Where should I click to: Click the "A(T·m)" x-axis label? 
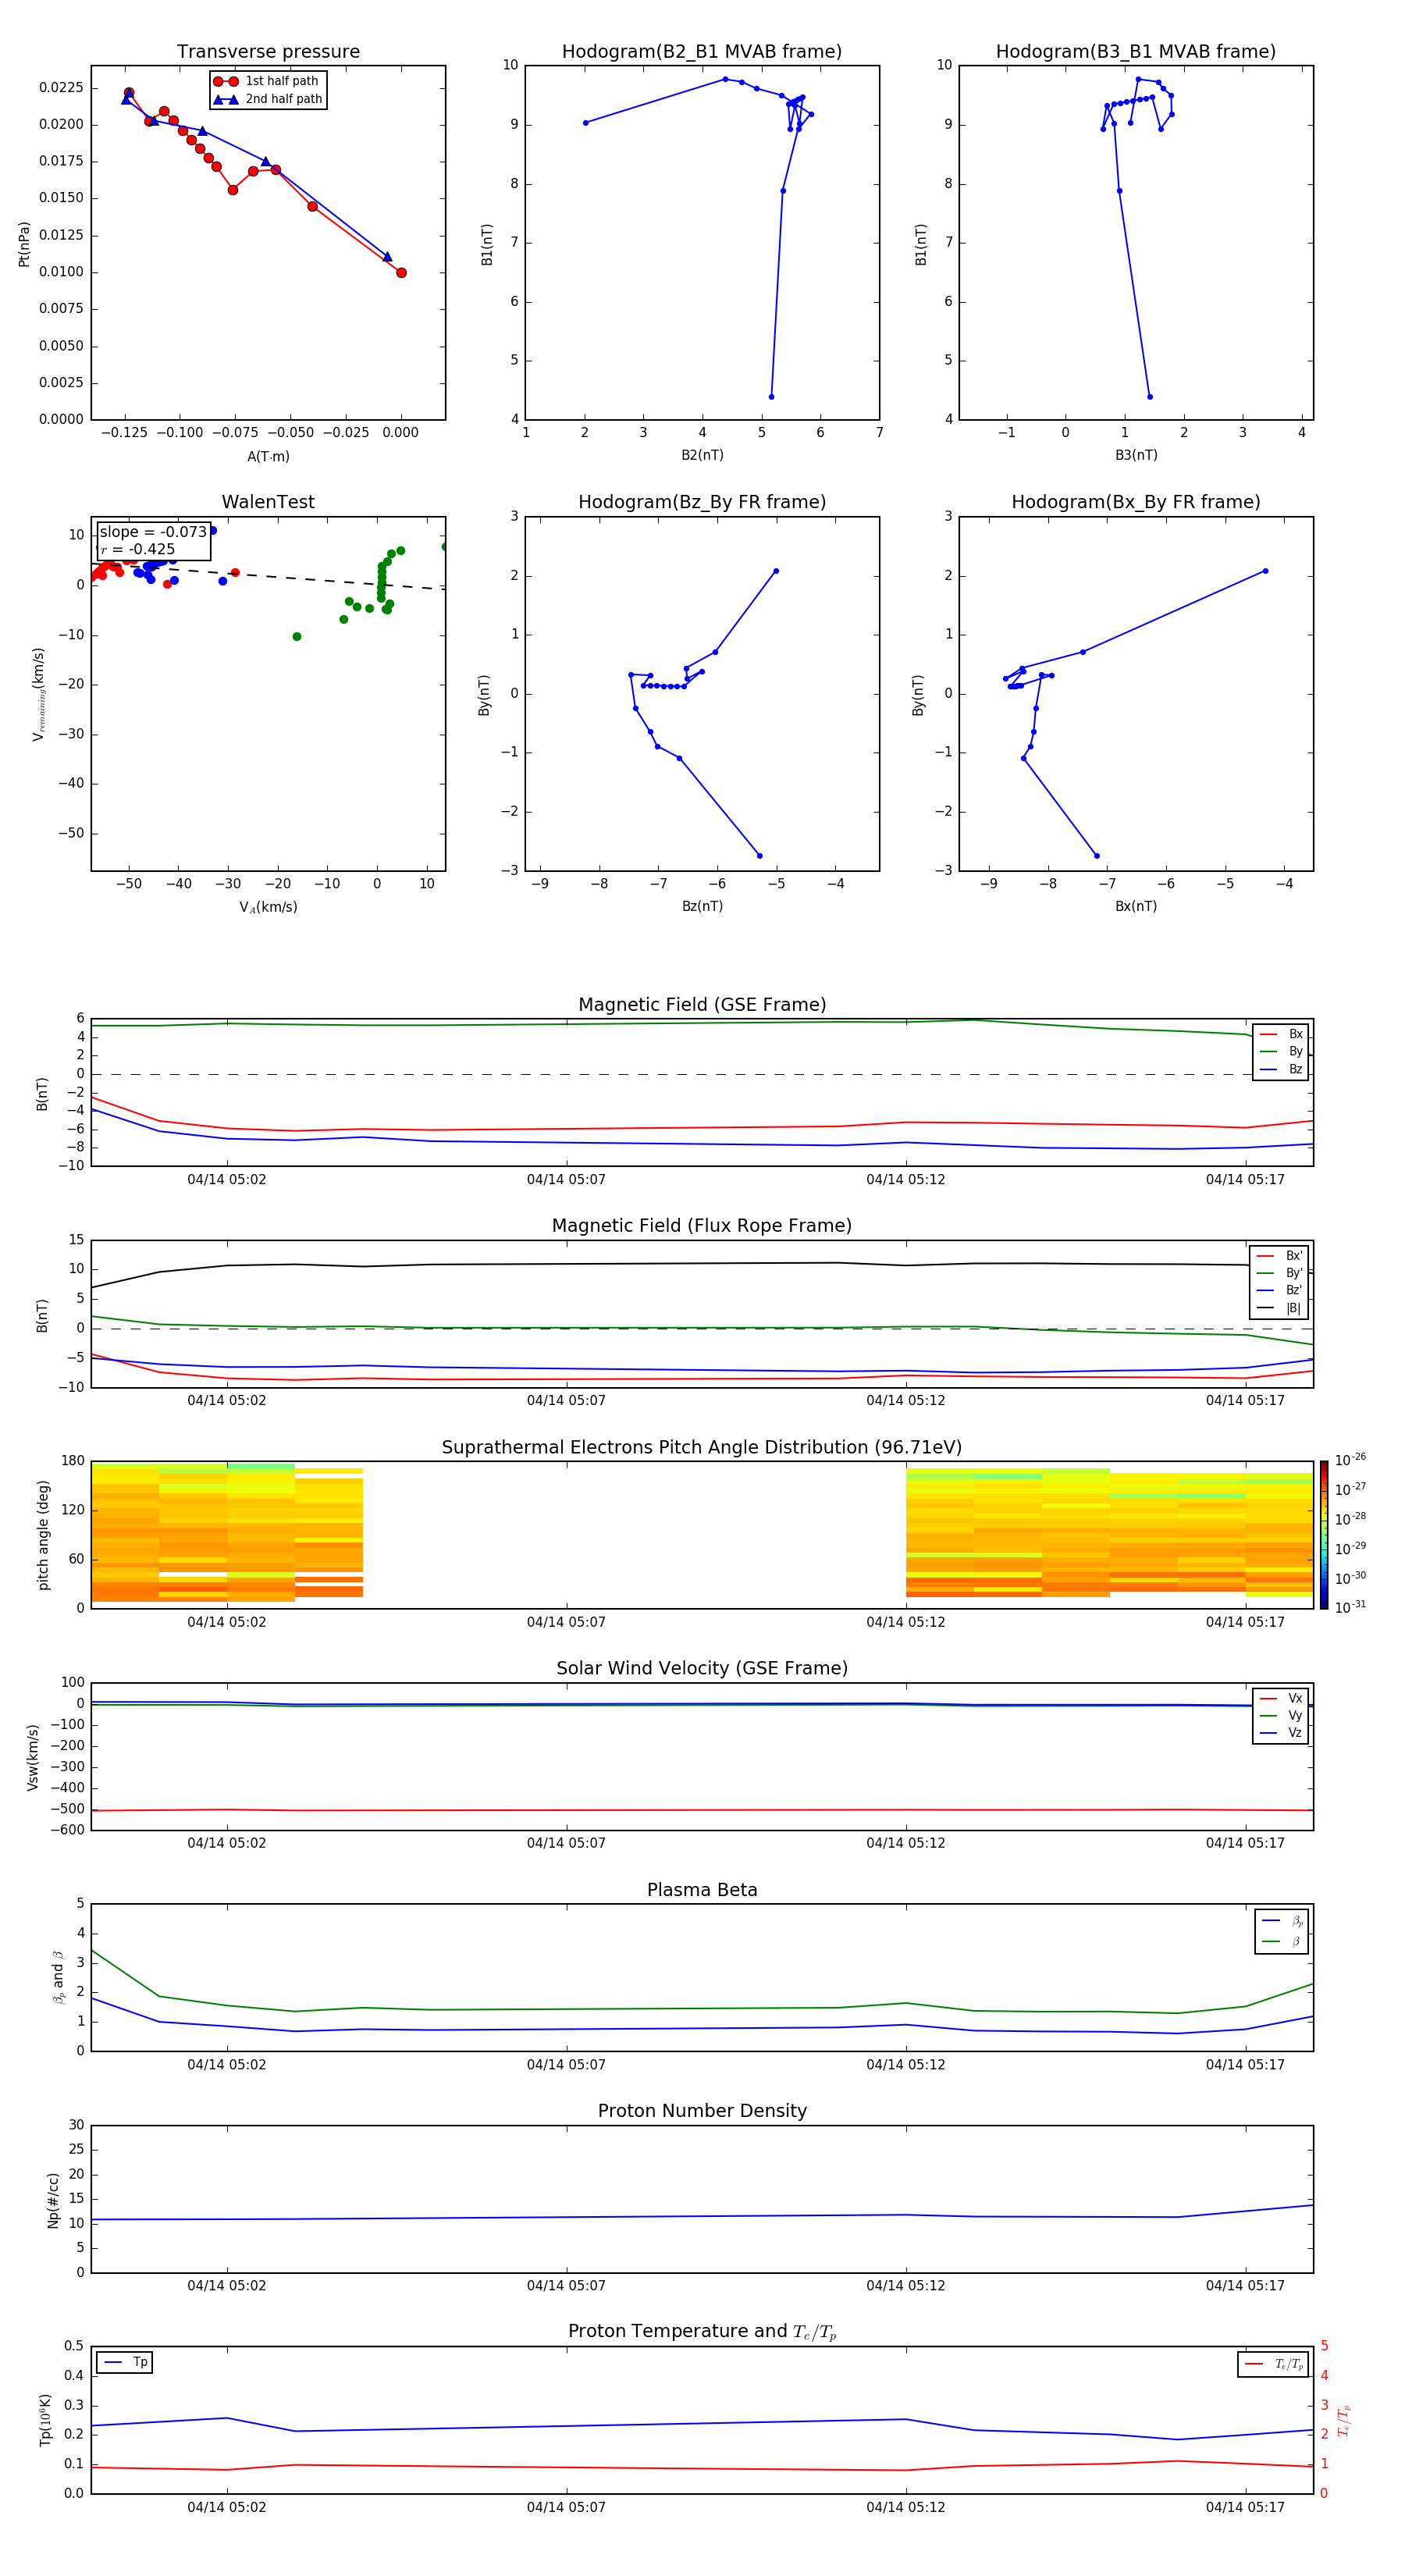(268, 456)
